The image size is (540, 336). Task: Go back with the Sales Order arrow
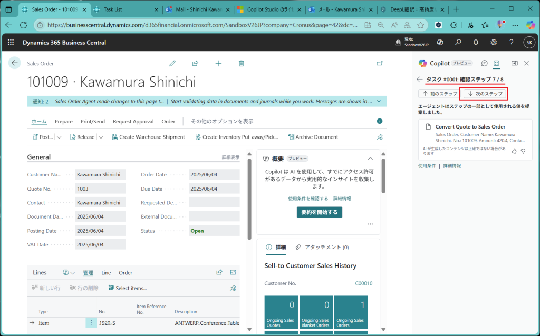click(14, 63)
